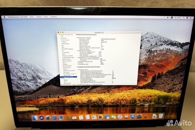This screenshot has height=130, width=195.
Task: Select Принтеры in the sidebar
Action: pyautogui.click(x=66, y=72)
